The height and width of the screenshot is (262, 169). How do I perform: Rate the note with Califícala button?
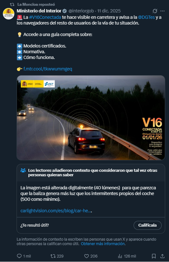[x=147, y=225]
